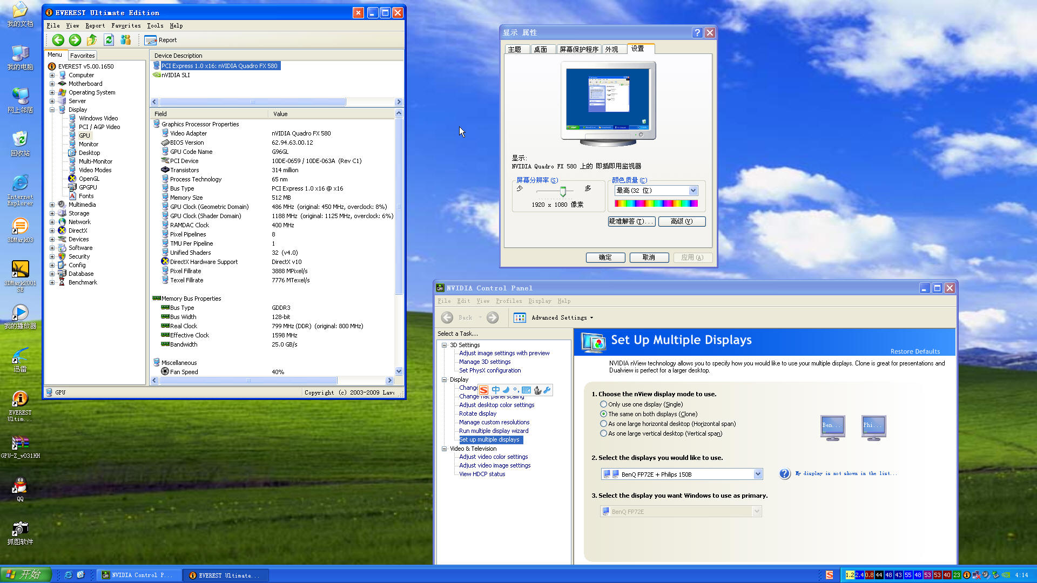Viewport: 1037px width, 583px height.
Task: Open 我的电脑 desktop icon
Action: coord(20,58)
